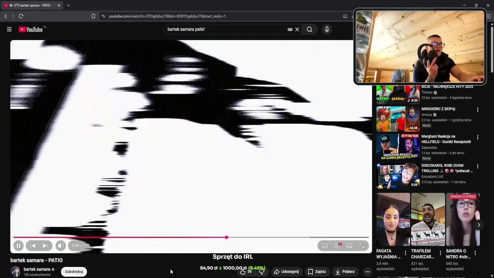
Task: Subscribe with the Subskrybuj button
Action: tap(74, 271)
